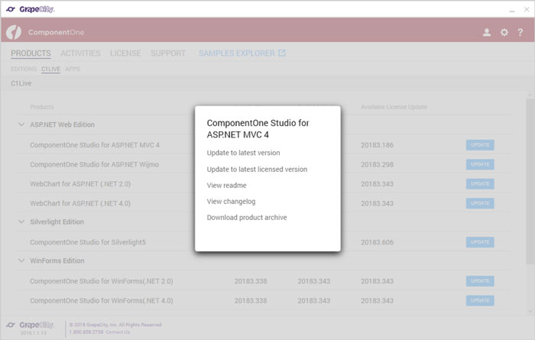Screen dimensions: 535x340
Task: Update ComponentOne Studio for ASP.NET MVC 4
Action: coord(480,145)
